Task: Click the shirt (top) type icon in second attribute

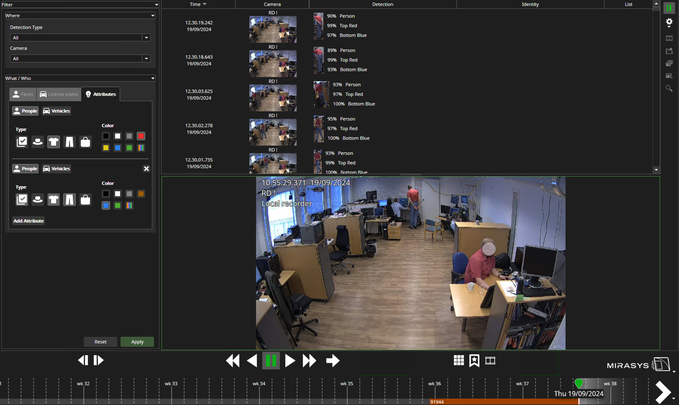Action: click(x=54, y=200)
